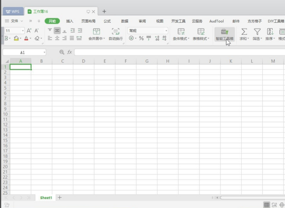This screenshot has height=208, width=285.
Task: Click the Merge and Center (合并居中) icon
Action: (96, 31)
